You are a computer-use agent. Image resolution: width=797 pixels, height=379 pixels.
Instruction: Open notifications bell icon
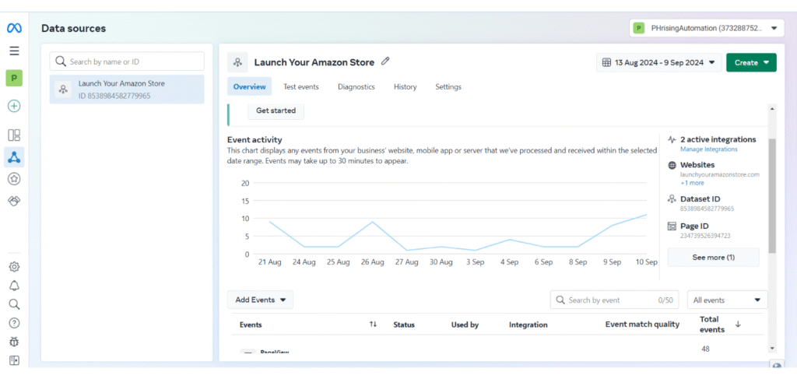pos(14,286)
